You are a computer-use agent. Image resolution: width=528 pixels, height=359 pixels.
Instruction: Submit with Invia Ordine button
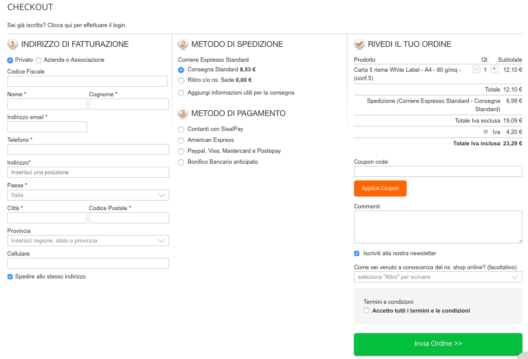click(438, 344)
